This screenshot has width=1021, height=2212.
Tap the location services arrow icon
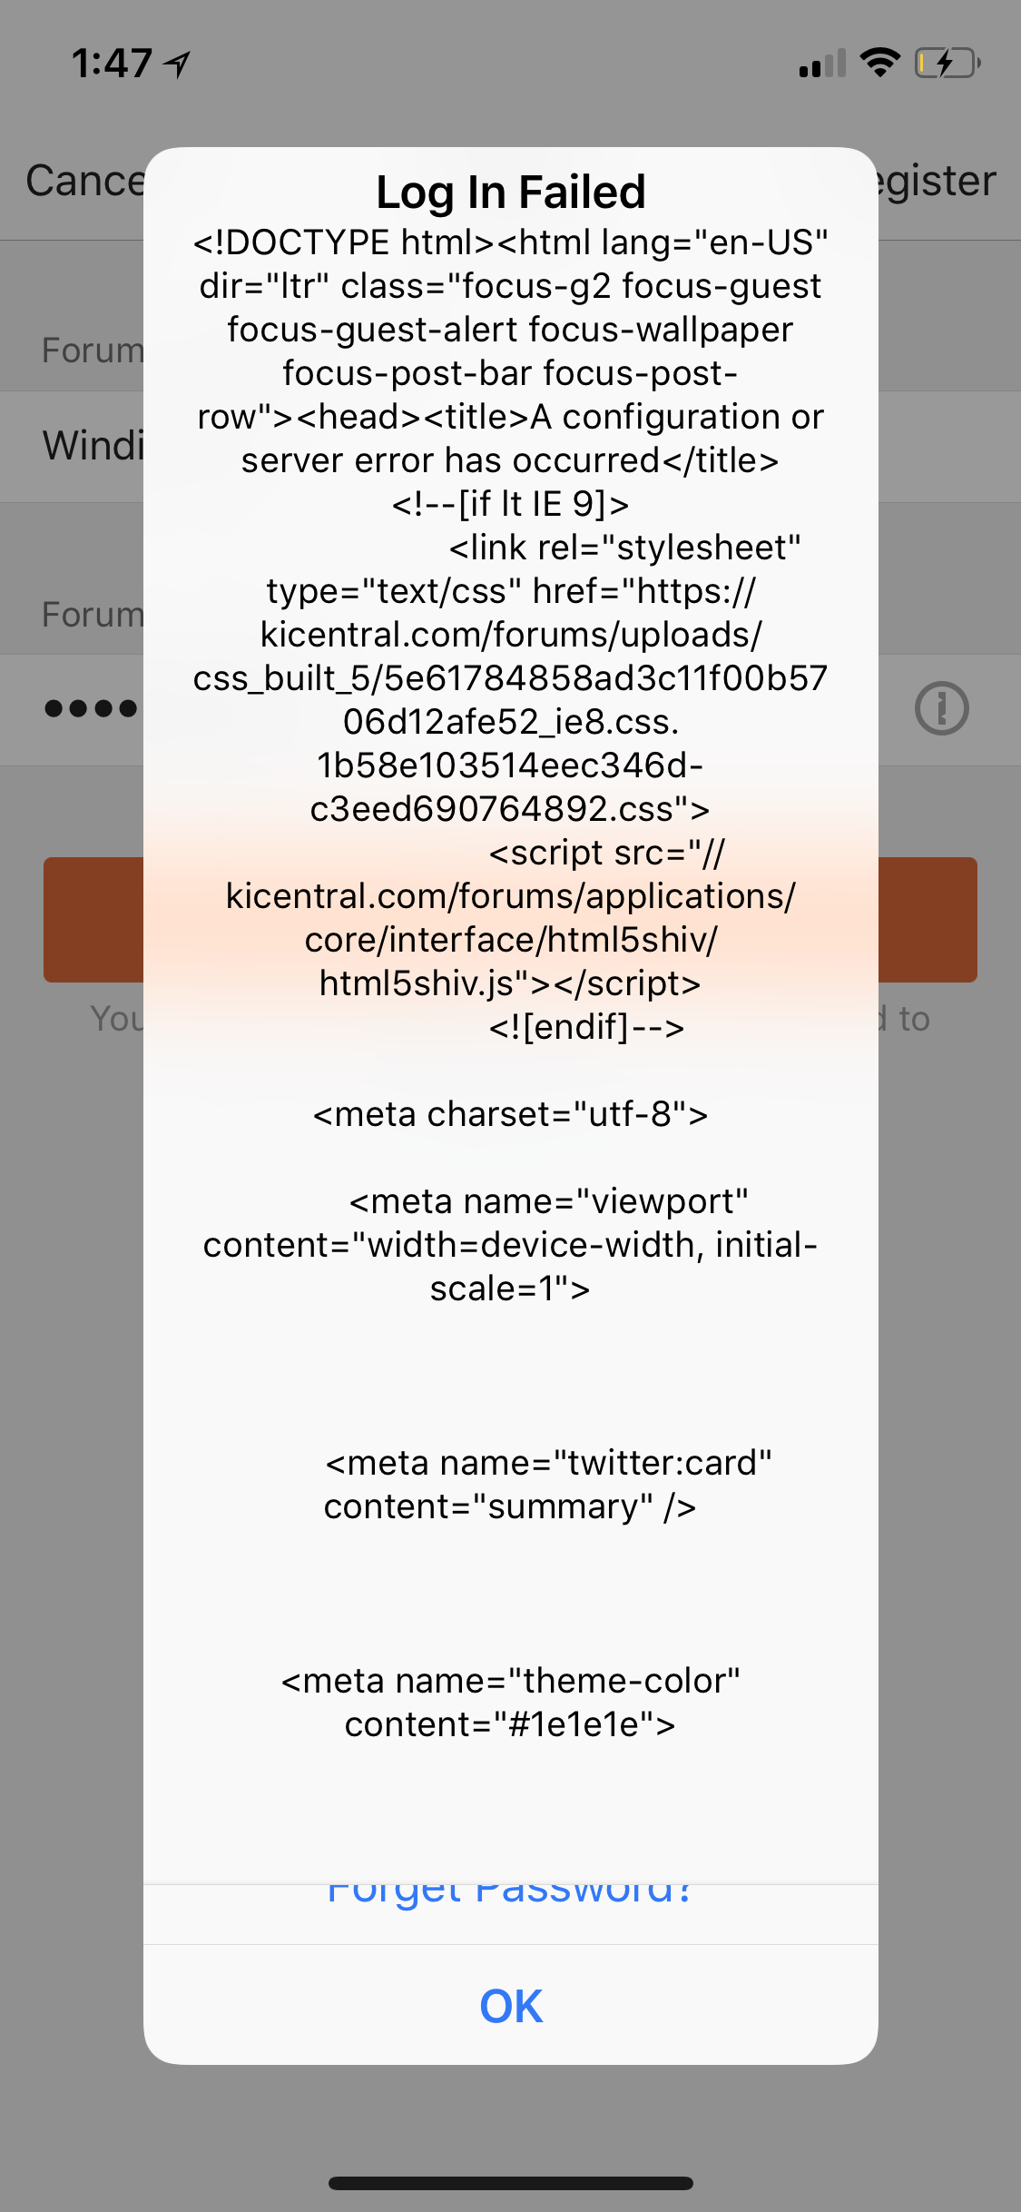(178, 64)
